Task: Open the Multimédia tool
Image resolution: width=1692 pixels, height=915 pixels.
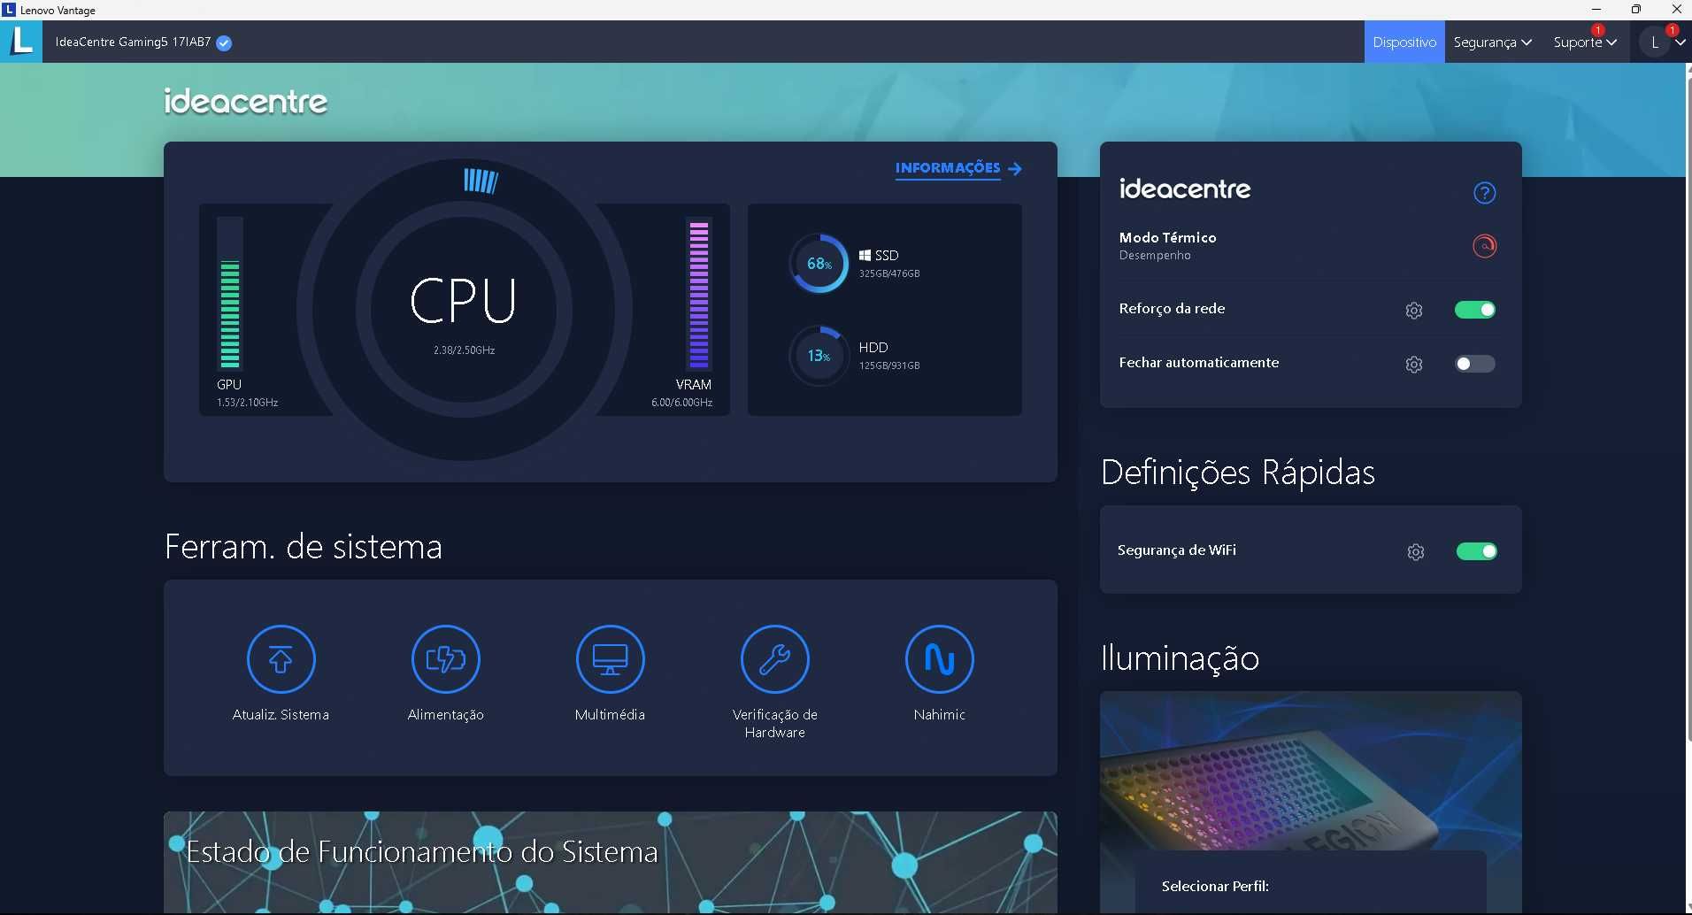Action: point(610,659)
